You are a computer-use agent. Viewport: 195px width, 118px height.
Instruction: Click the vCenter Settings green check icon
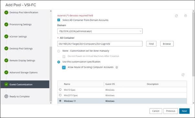tap(6, 37)
